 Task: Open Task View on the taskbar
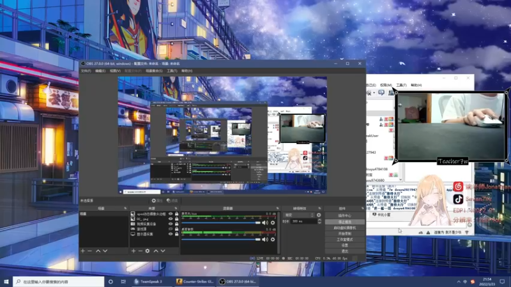coord(123,281)
